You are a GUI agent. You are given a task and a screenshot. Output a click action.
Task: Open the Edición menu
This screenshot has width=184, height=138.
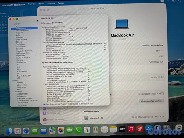(41, 4)
